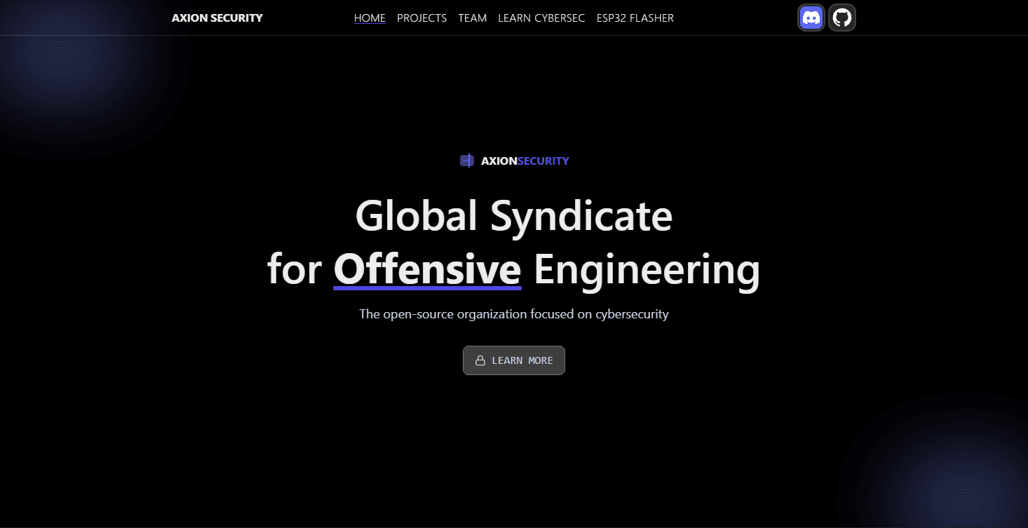The height and width of the screenshot is (528, 1028).
Task: Click the Axion Security logo icon in hero
Action: [467, 161]
